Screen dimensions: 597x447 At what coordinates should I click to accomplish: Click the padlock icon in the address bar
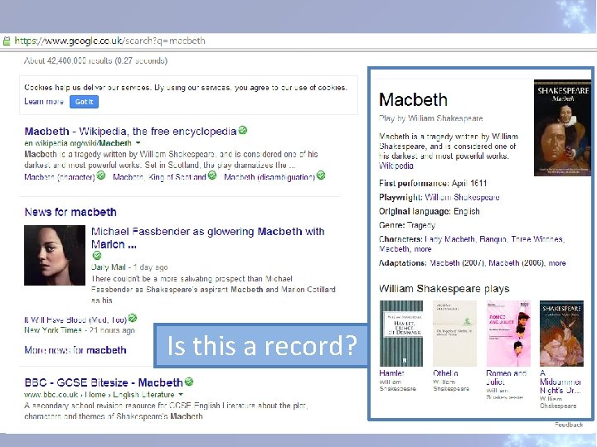point(7,41)
